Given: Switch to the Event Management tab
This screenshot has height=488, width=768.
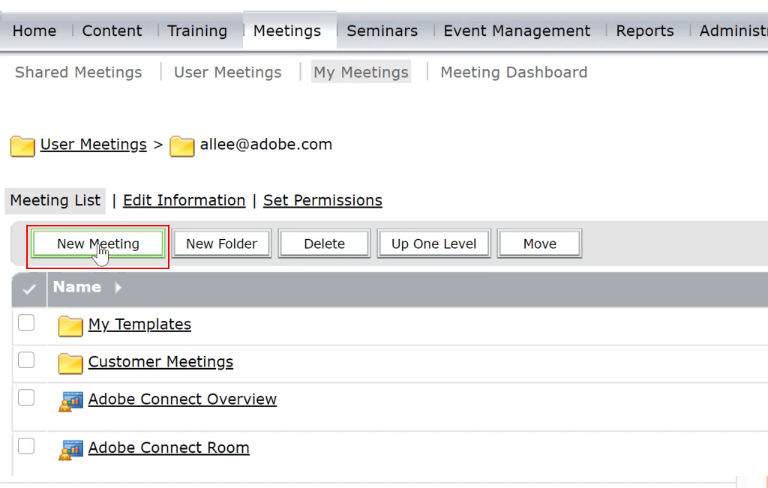Looking at the screenshot, I should [x=517, y=31].
